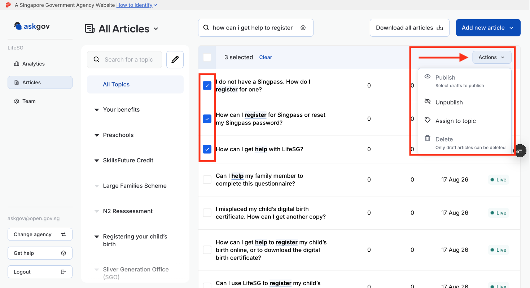530x288 pixels.
Task: Toggle the select-all checkbox in header
Action: (207, 57)
